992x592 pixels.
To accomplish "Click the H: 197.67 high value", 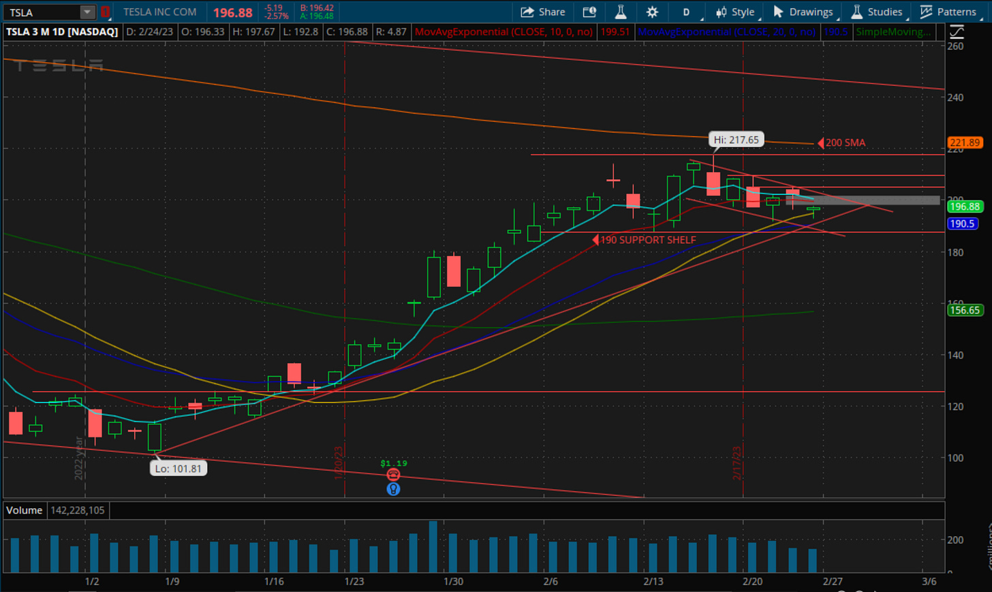I will [253, 32].
